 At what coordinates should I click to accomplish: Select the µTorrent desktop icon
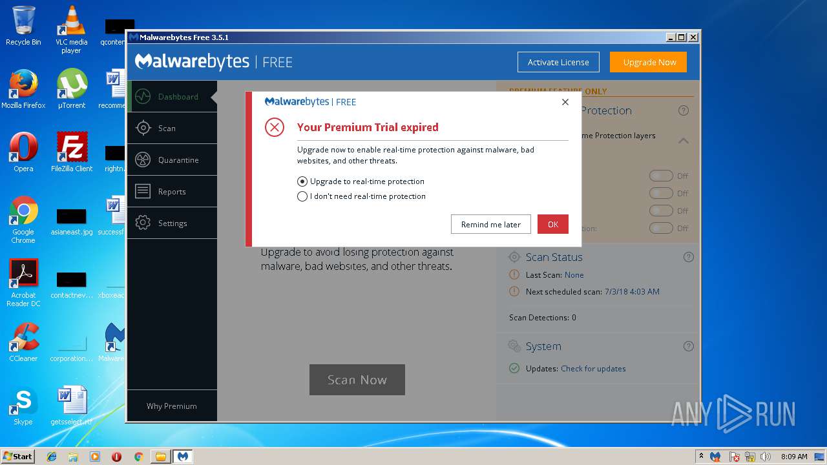pos(72,89)
